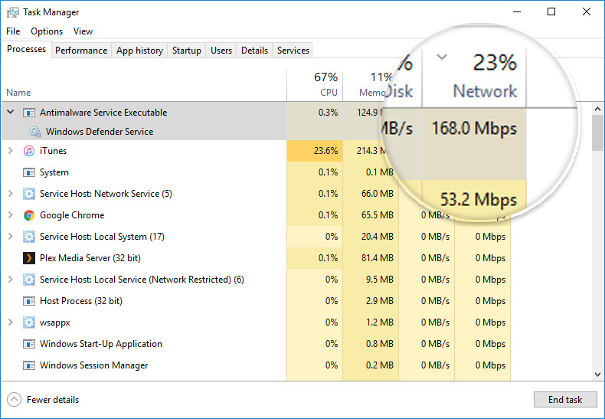Click the Plex Media Server icon
Screen dimensions: 605x419
(x=29, y=258)
